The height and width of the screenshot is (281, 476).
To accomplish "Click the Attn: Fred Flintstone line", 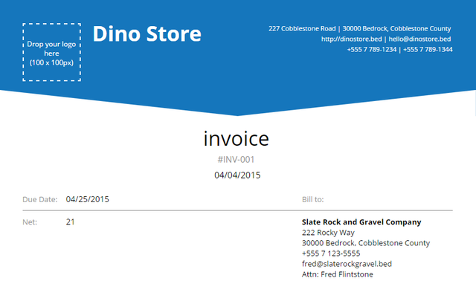I will coord(337,274).
